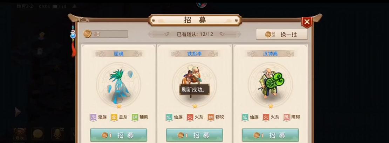Select the 屈魂 character portrait
The width and height of the screenshot is (389, 143).
118,85
